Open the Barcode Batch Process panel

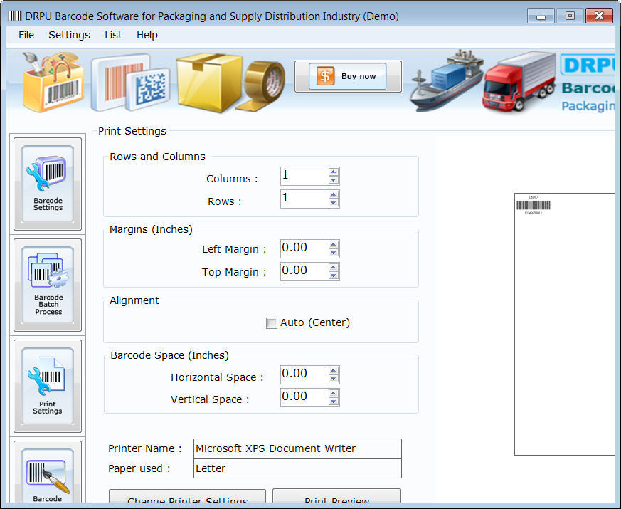(48, 285)
